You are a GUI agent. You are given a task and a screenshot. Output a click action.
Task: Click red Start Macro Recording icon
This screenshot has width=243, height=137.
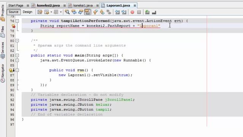click(x=133, y=12)
